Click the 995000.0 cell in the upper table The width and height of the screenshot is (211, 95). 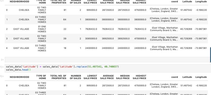click(x=92, y=10)
